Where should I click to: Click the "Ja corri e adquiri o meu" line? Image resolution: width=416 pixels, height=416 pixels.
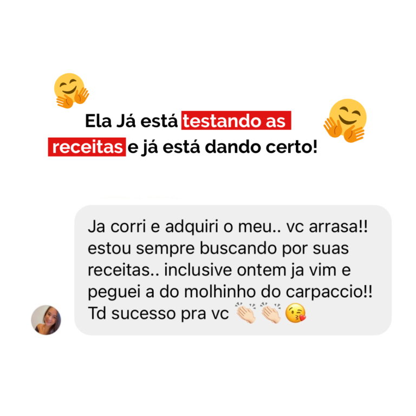click(x=184, y=227)
